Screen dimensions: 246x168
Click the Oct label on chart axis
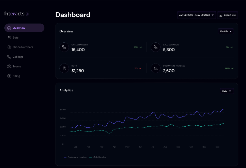[x=191, y=147]
